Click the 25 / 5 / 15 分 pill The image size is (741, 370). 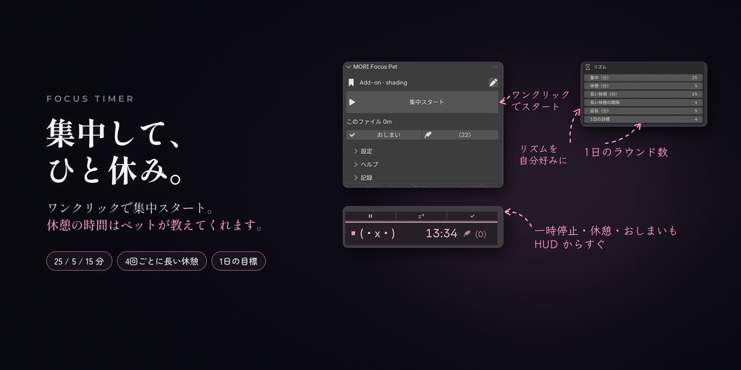coord(80,261)
